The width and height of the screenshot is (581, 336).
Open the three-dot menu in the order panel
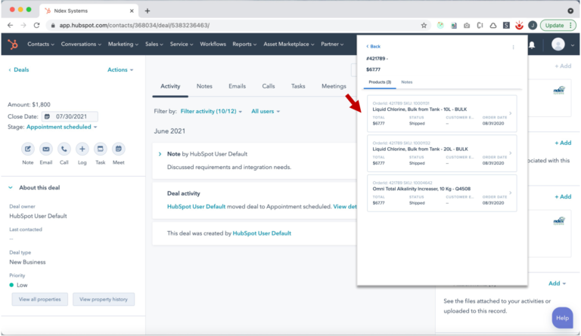click(513, 48)
